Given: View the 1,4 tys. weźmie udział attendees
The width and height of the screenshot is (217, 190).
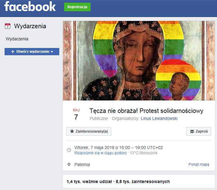Looking at the screenshot, I should click(89, 182).
